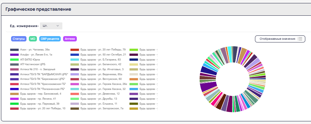The image size is (311, 124).
Task: Hide Аптека № 210 - п. Звездный series
Action: pos(33,69)
